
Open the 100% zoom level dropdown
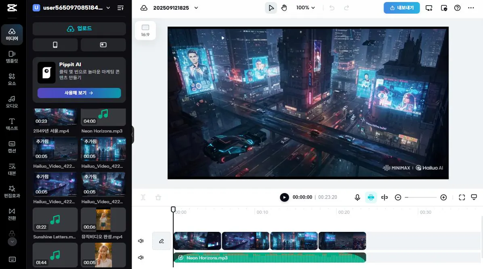click(x=306, y=8)
